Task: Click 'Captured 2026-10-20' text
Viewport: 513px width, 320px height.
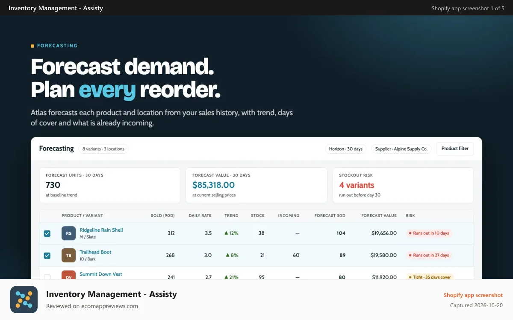Action: pos(477,305)
